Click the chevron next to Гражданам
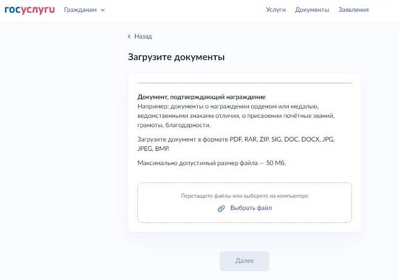Image resolution: width=401 pixels, height=280 pixels. (x=102, y=10)
